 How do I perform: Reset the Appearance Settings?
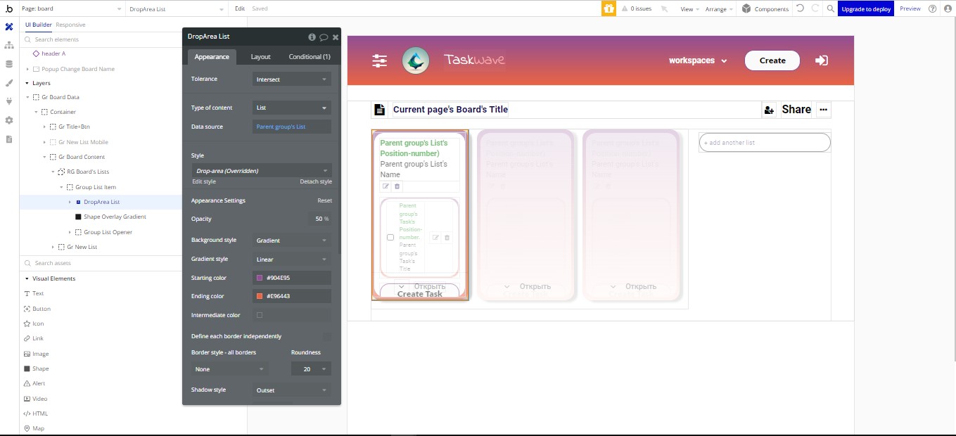(x=324, y=201)
